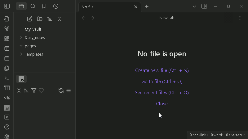Open the tab list dropdown chevron

click(194, 6)
